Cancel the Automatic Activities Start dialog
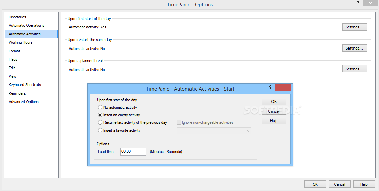The height and width of the screenshot is (191, 379). pos(274,111)
